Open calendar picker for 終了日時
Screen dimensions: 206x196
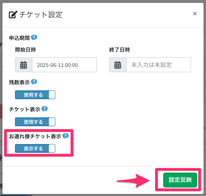point(118,65)
